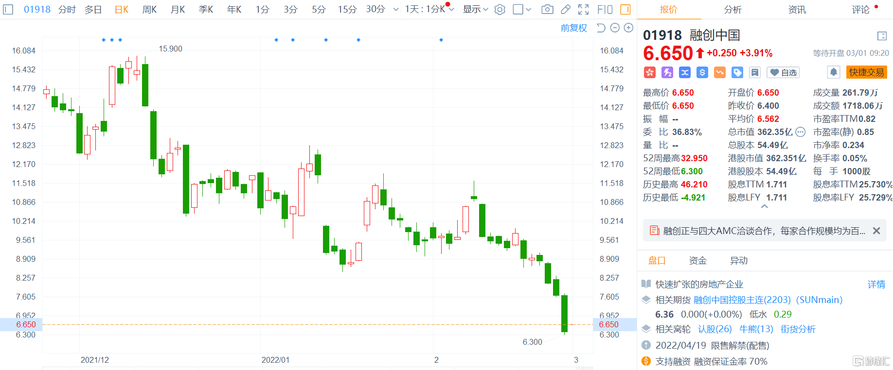
Task: Take a chart screenshot with camera icon
Action: click(x=547, y=9)
